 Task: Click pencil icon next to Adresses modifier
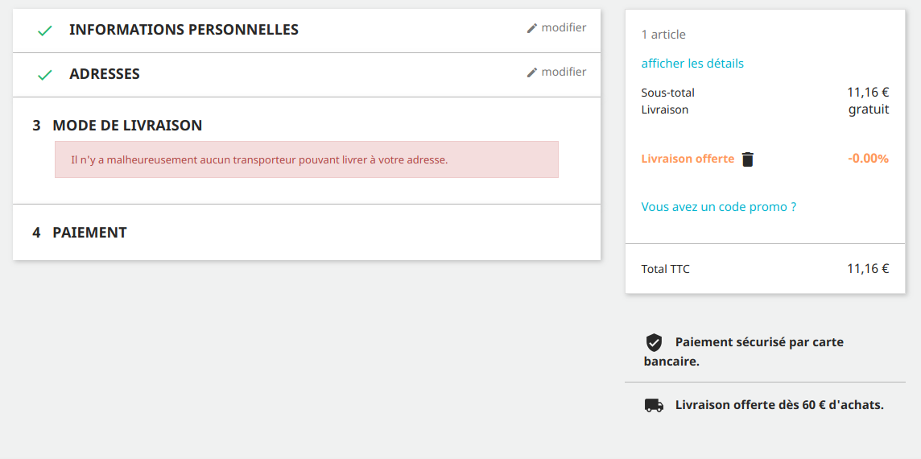coord(532,72)
